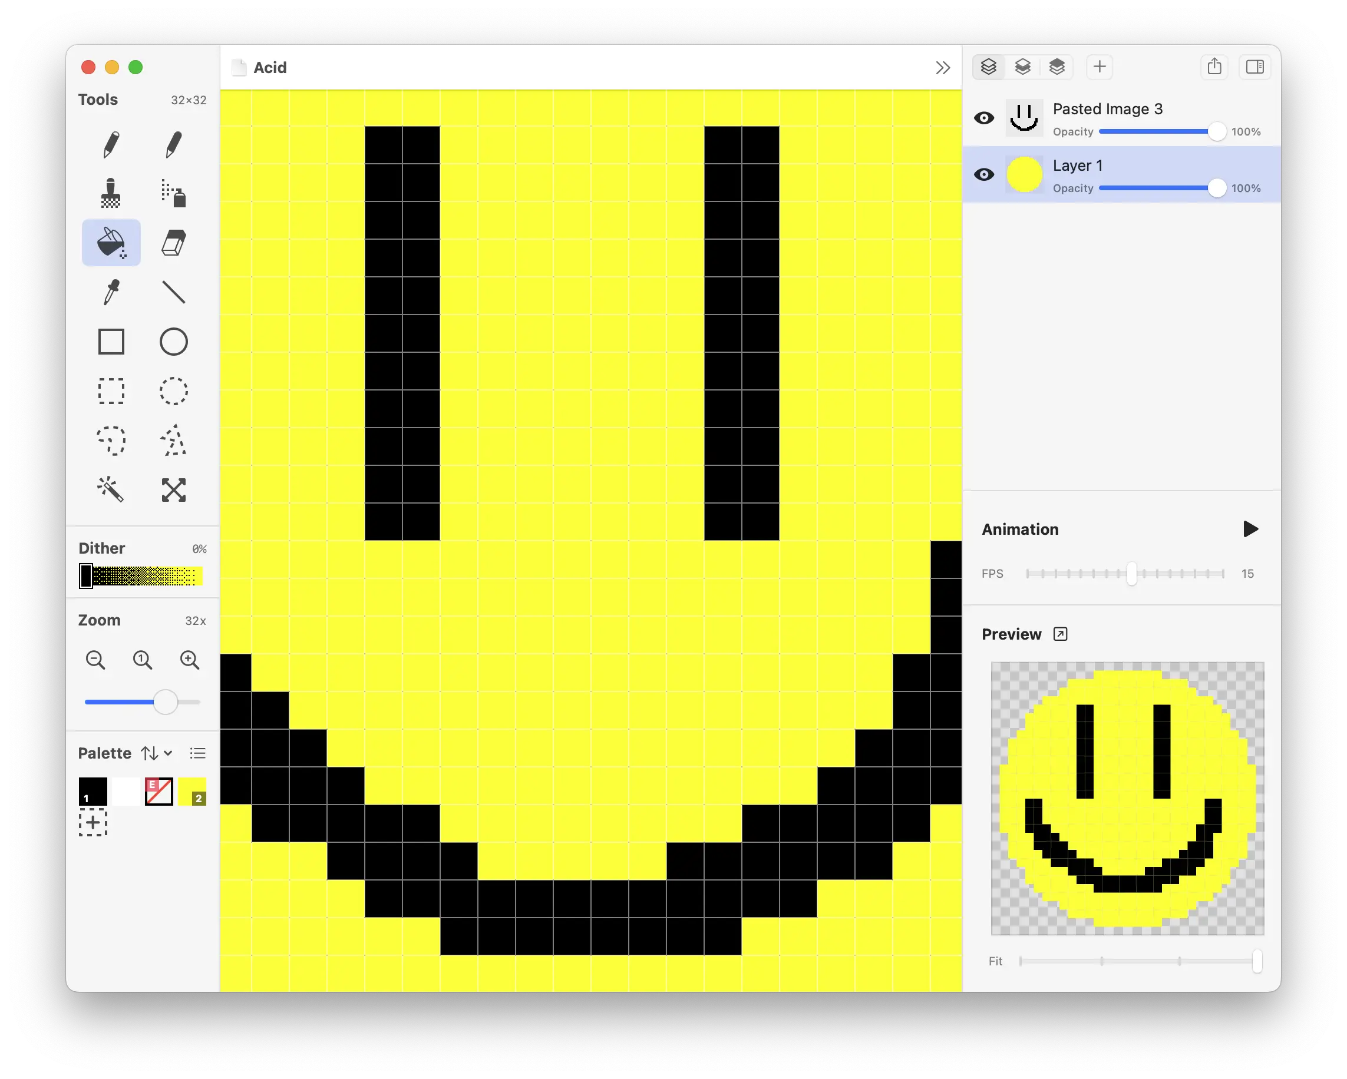Select the Fill bucket tool
Viewport: 1347px width, 1079px height.
(111, 242)
